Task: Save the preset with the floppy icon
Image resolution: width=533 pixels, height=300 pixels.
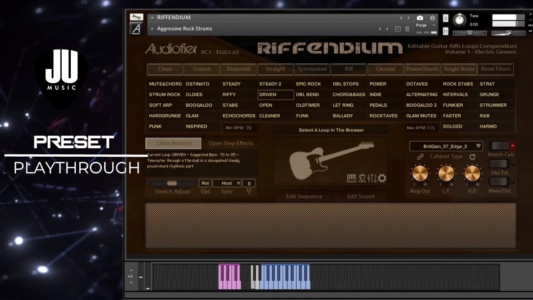Action: click(398, 29)
